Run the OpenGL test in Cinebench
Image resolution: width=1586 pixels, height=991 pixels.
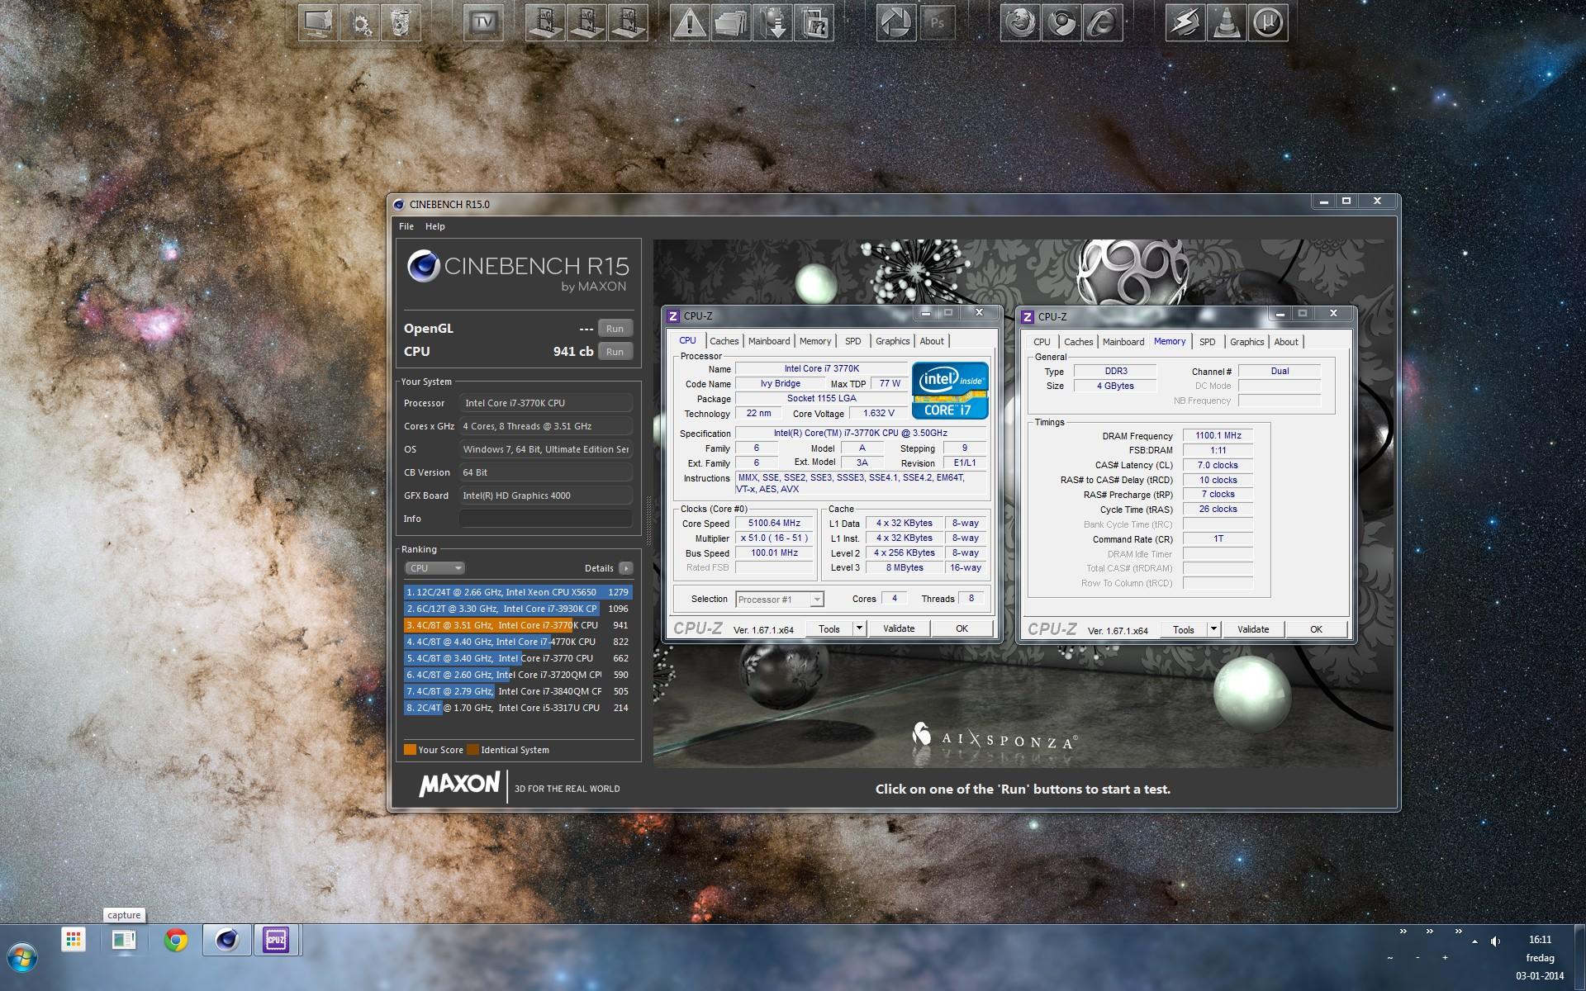pos(615,328)
